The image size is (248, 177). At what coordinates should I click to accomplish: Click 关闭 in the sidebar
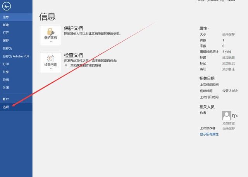[x=6, y=87]
